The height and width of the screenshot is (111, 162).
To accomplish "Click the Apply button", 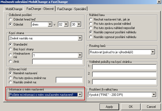I will pyautogui.click(x=109, y=107).
